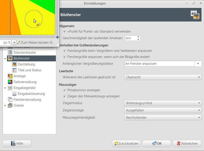Toggle »Punkt für Punkt« als Standard checkbox
This screenshot has width=204, height=151.
(65, 32)
